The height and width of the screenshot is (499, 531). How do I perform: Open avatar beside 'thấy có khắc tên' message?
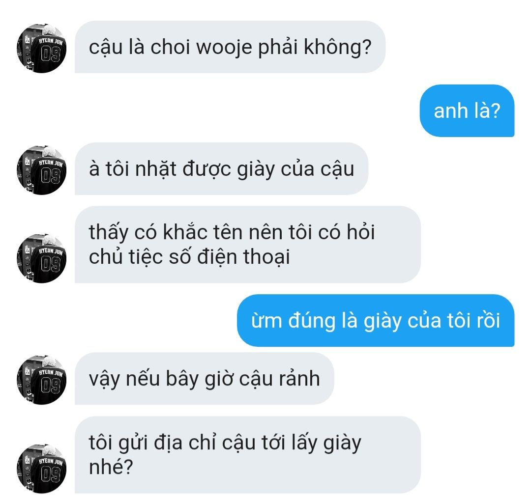pyautogui.click(x=41, y=258)
